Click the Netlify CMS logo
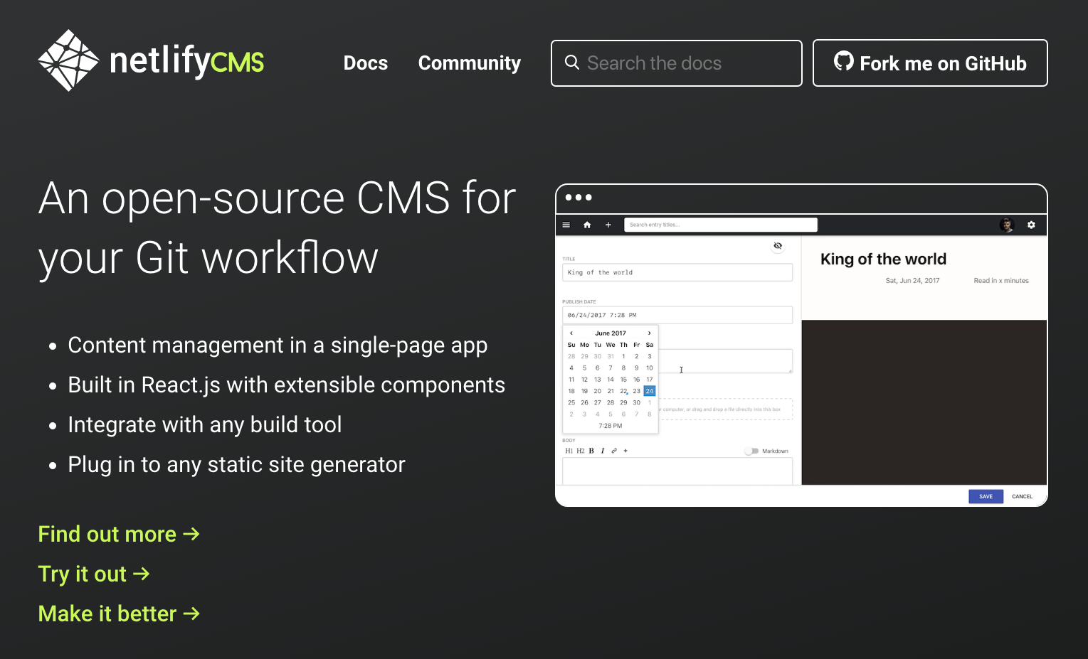Image resolution: width=1088 pixels, height=659 pixels. click(x=151, y=60)
